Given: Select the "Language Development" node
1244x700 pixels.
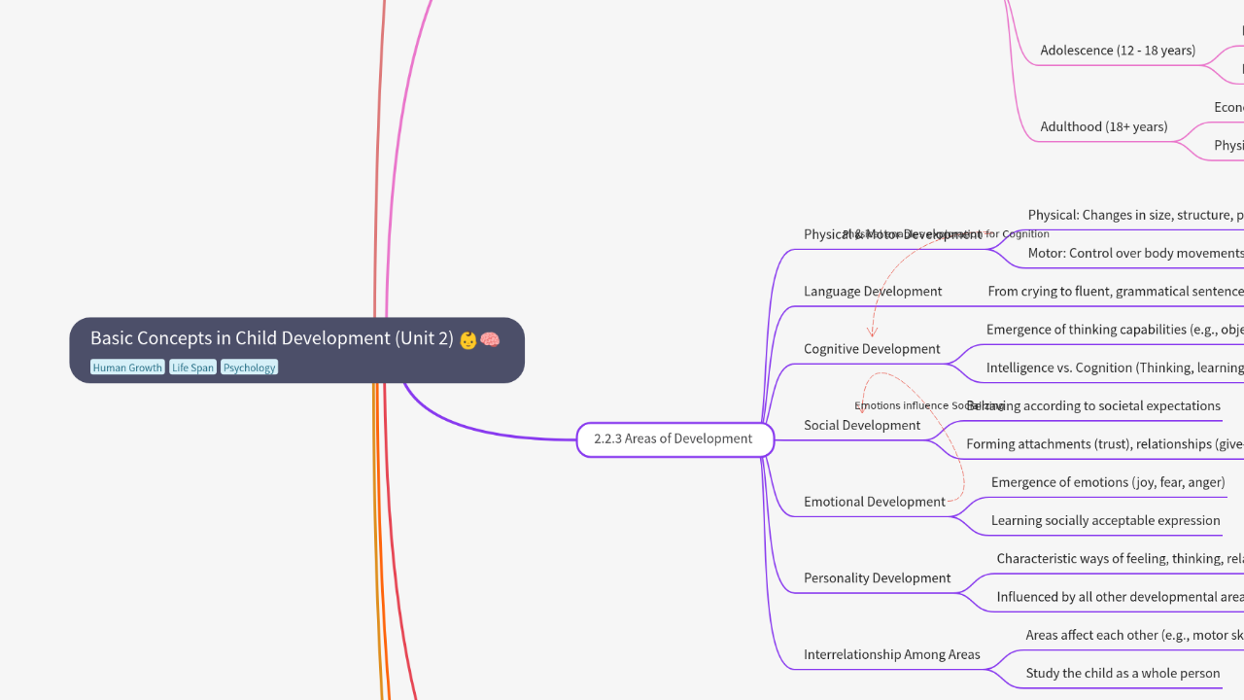Looking at the screenshot, I should coord(873,291).
